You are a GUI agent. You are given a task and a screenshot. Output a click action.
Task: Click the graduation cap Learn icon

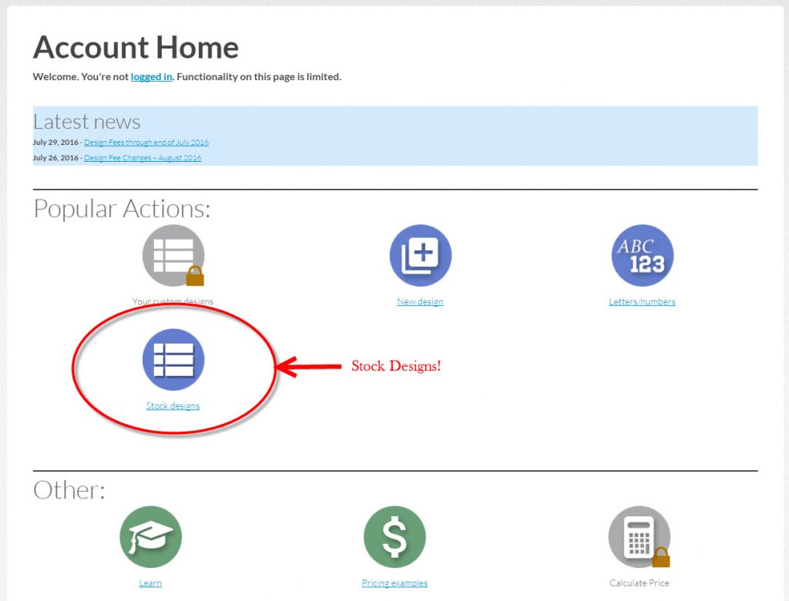(x=150, y=537)
